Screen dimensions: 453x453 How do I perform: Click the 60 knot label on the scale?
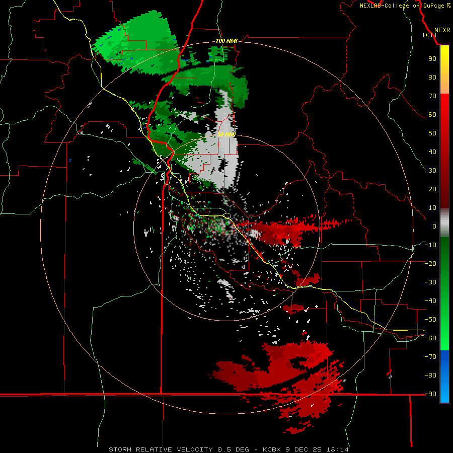click(432, 114)
